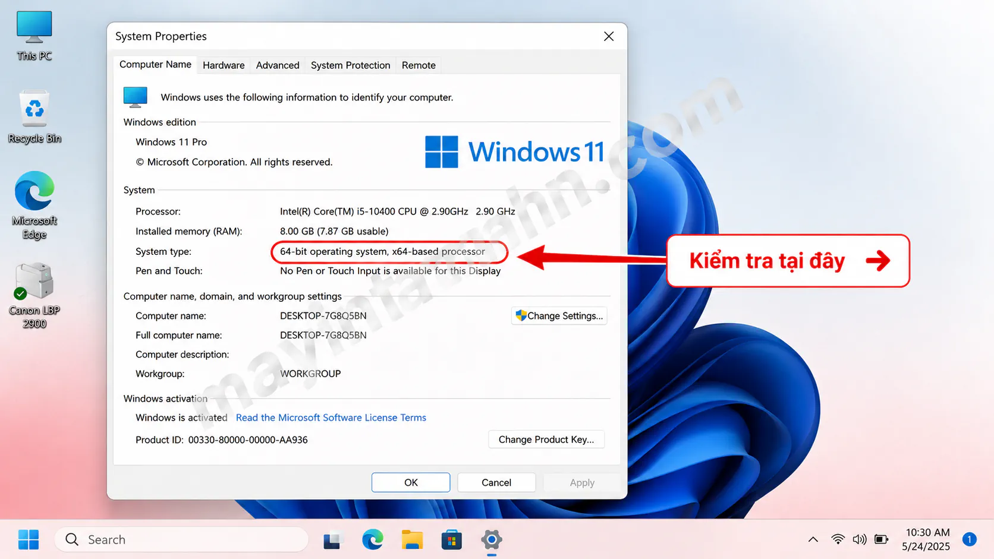Confirm with the OK button
Viewport: 994px width, 559px height.
pos(411,482)
